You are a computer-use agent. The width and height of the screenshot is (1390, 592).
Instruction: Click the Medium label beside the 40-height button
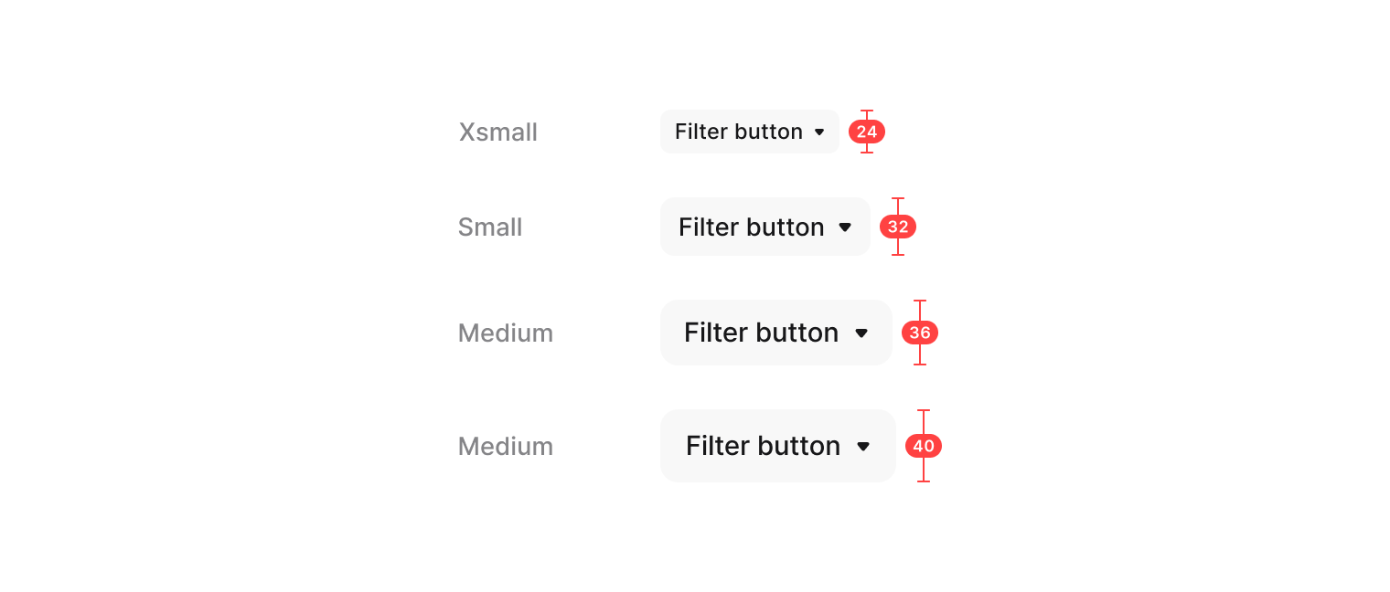click(506, 447)
